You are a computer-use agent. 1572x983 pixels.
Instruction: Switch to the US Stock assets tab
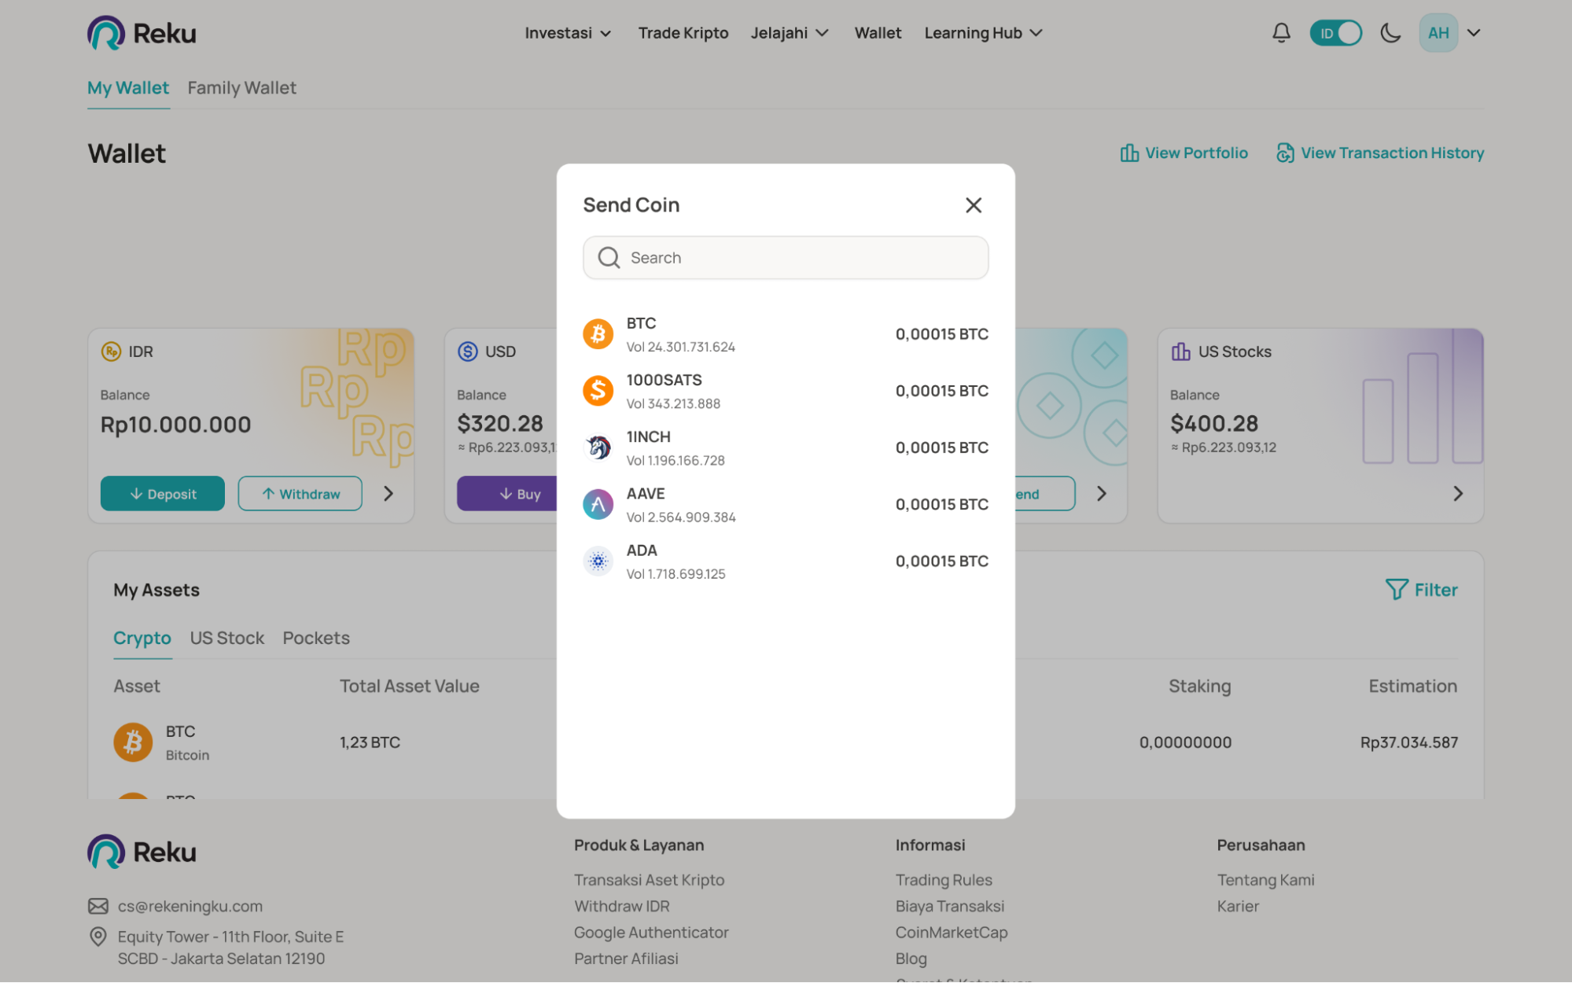tap(226, 638)
